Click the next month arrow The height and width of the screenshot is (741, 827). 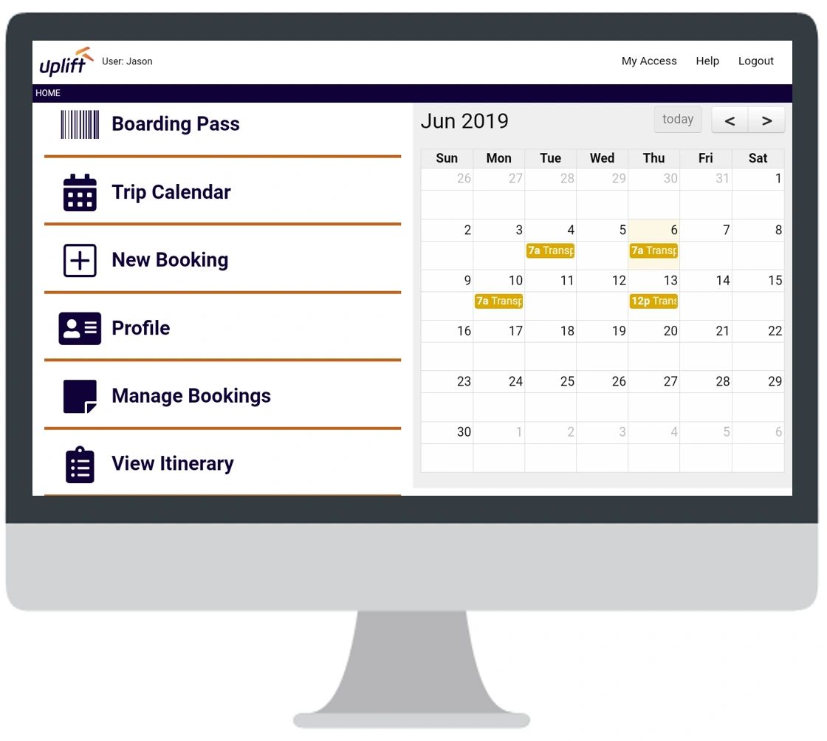pyautogui.click(x=766, y=120)
